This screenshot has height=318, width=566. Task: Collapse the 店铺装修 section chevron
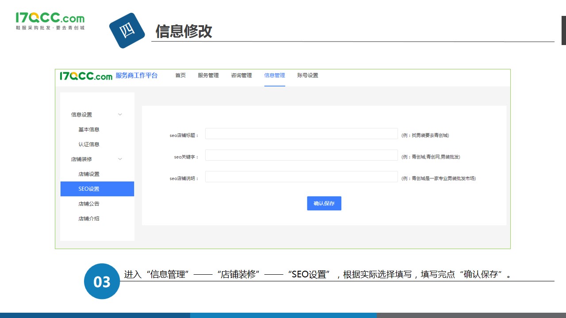(120, 159)
